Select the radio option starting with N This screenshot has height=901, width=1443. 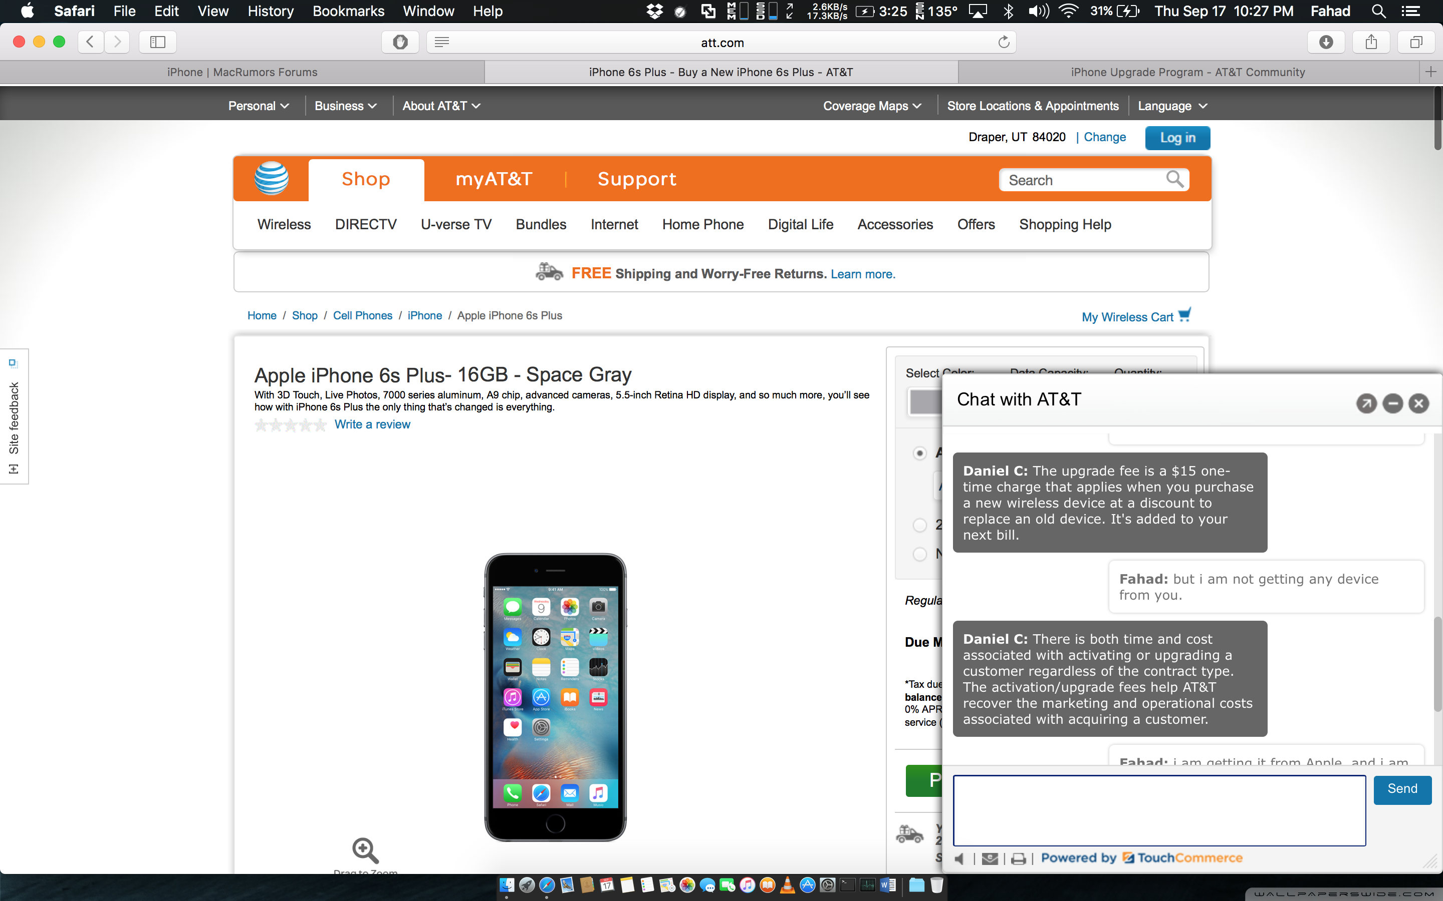click(919, 554)
